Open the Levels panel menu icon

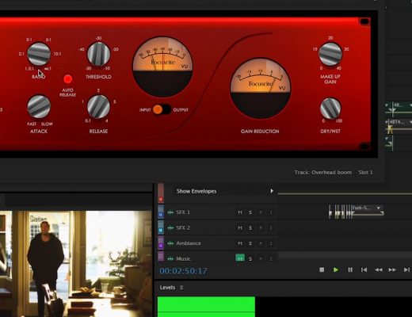pos(181,288)
